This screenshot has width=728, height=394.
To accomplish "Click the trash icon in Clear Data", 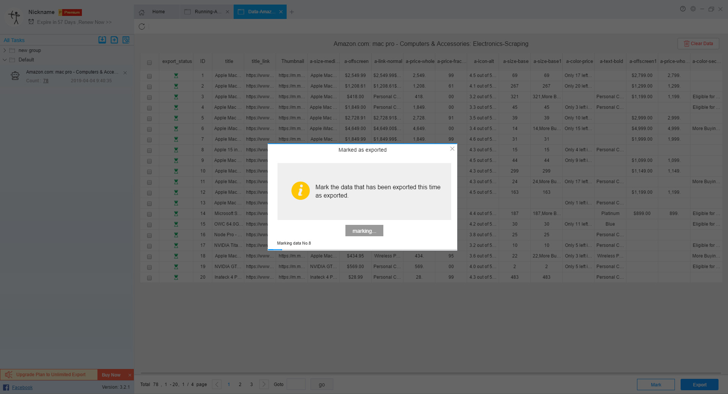I will pos(686,44).
